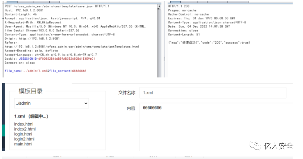
Task: Click into the 内容 textarea with 66666666
Action: pyautogui.click(x=216, y=127)
